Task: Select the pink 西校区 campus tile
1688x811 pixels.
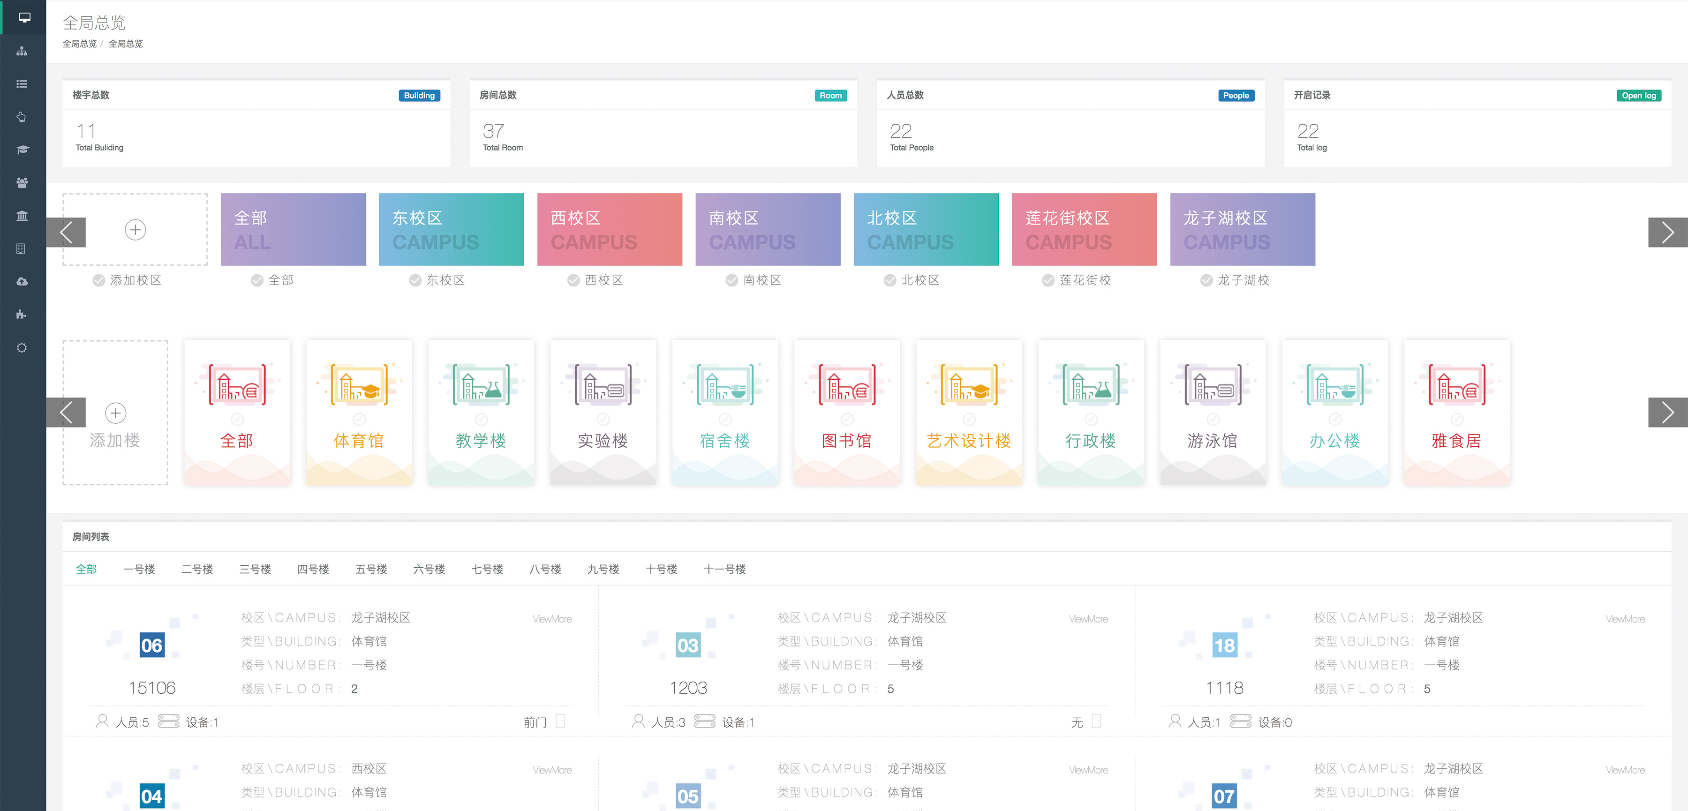Action: pyautogui.click(x=610, y=229)
